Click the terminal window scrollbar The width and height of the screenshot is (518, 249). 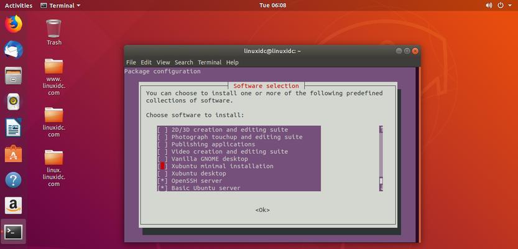(x=420, y=154)
